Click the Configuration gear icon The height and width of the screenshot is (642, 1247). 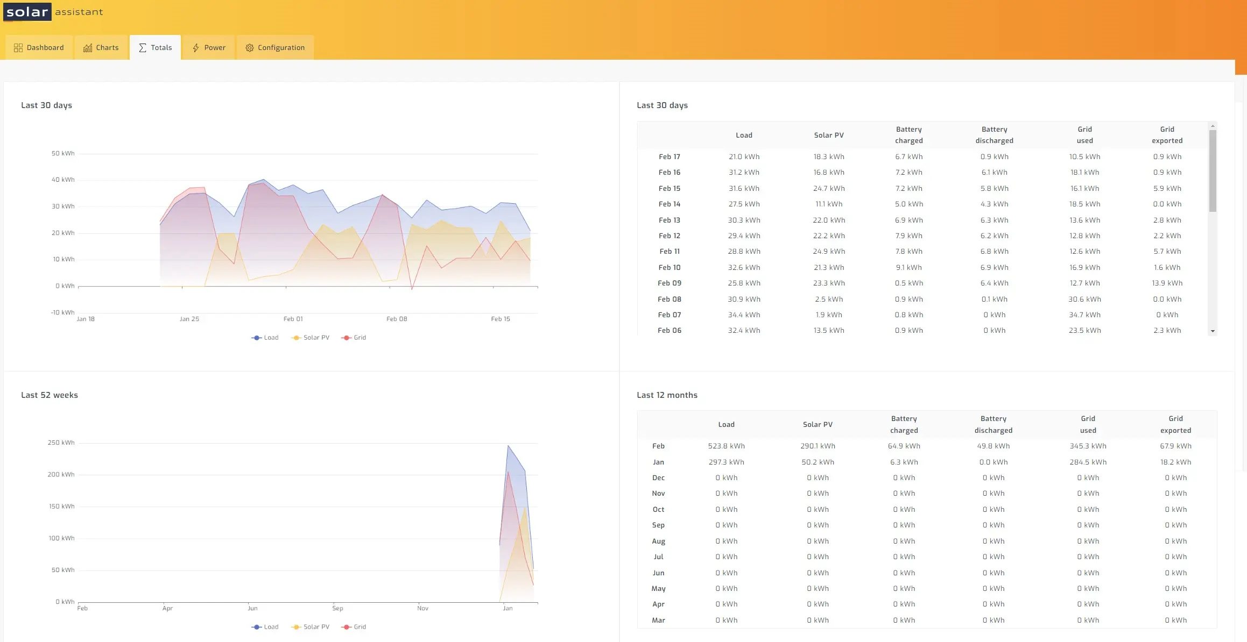pos(250,48)
